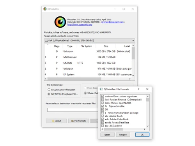Click the partition table horizontal scrollbar thumb
This screenshot has height=146, width=195.
74,79
